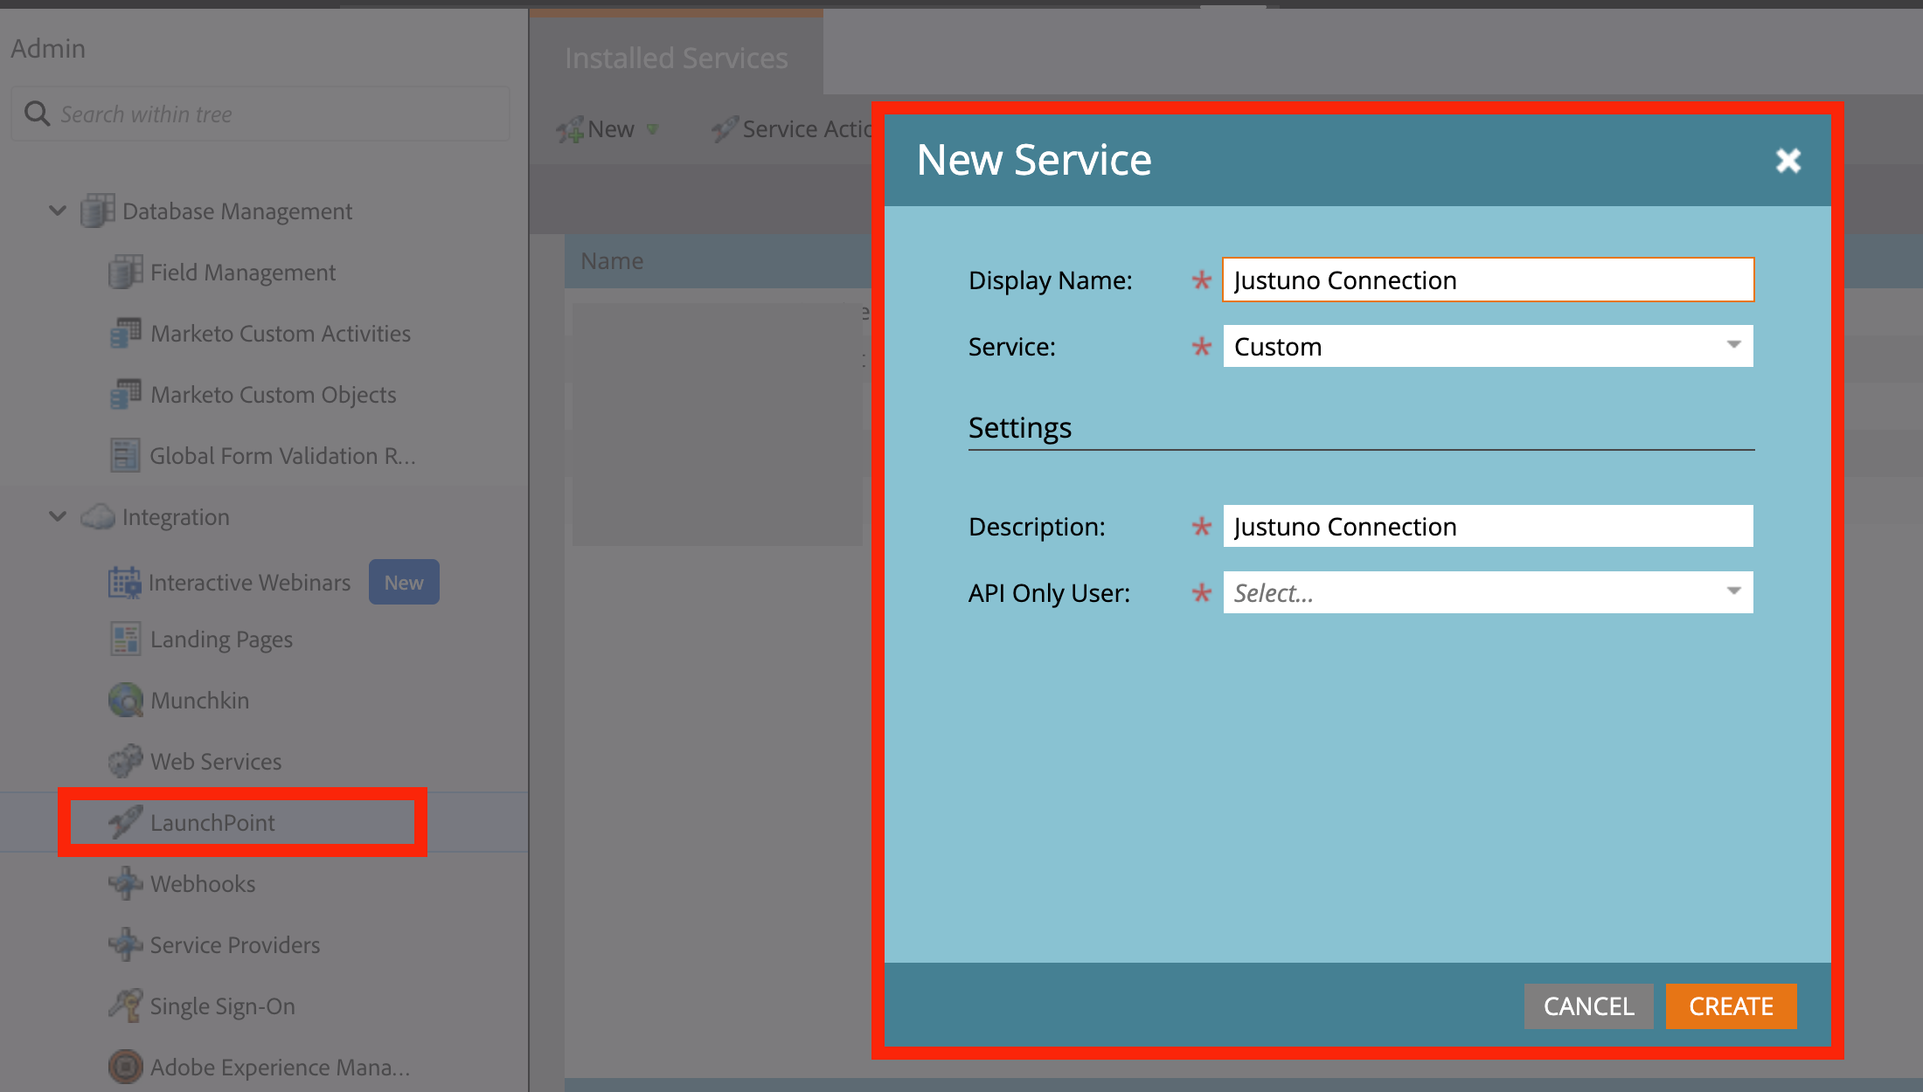Click the Landing Pages icon
1923x1092 pixels.
click(x=125, y=639)
